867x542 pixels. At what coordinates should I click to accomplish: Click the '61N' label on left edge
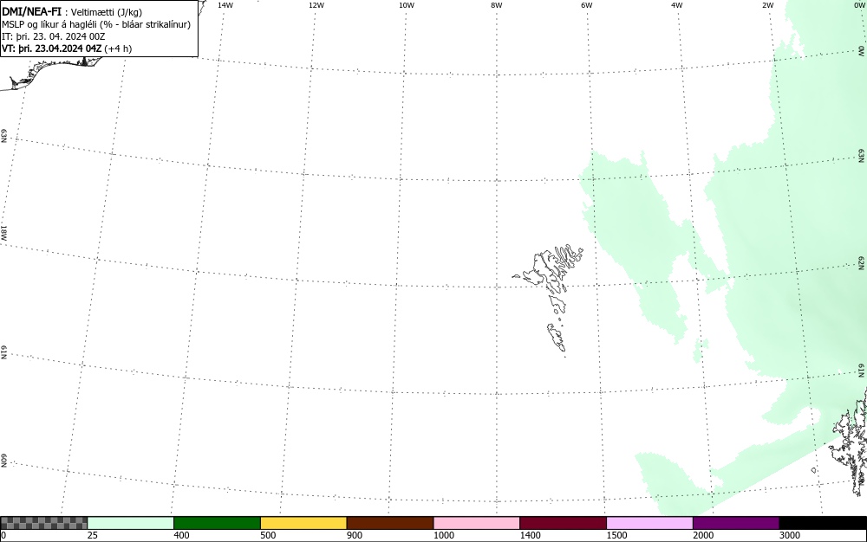[x=3, y=352]
